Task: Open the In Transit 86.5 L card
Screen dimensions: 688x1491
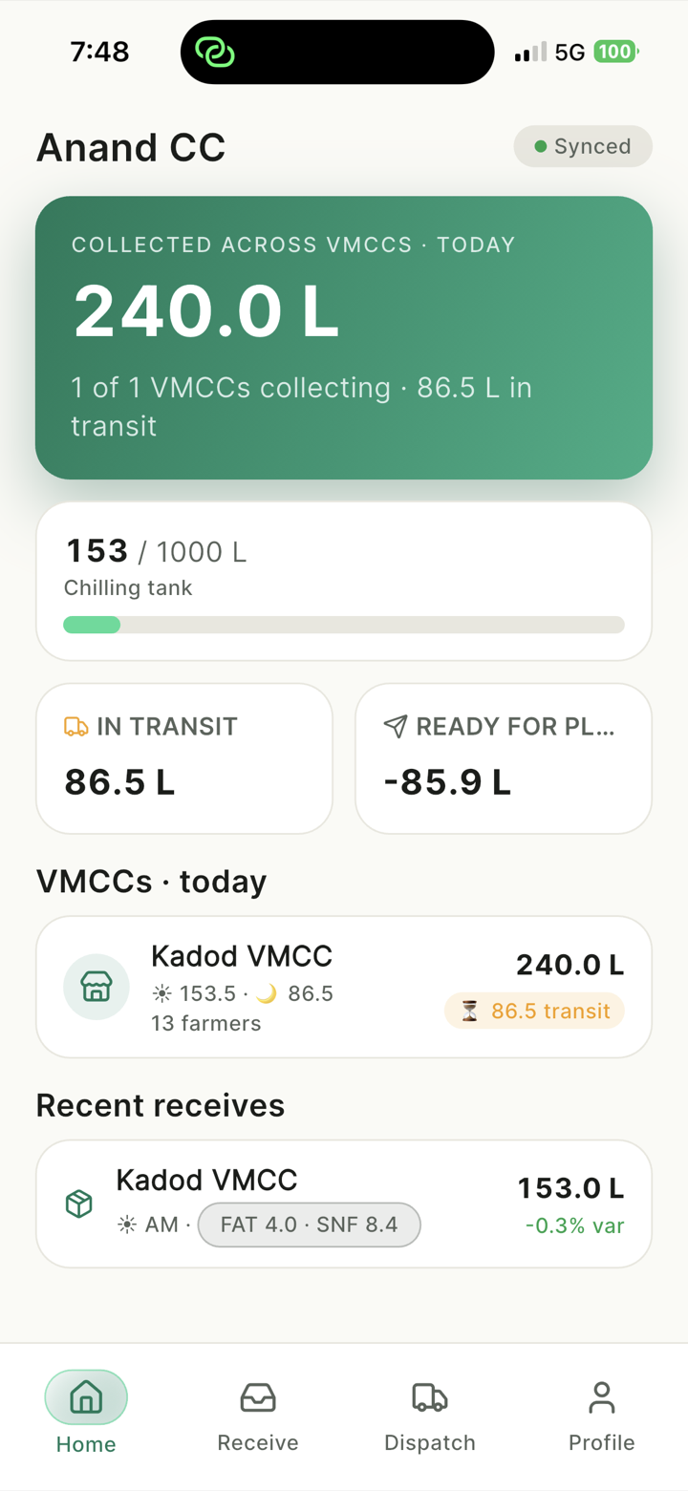Action: pos(184,758)
